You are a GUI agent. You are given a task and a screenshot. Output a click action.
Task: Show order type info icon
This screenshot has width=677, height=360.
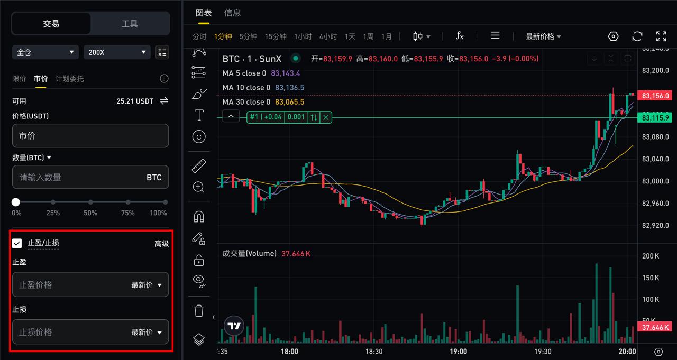coord(164,79)
